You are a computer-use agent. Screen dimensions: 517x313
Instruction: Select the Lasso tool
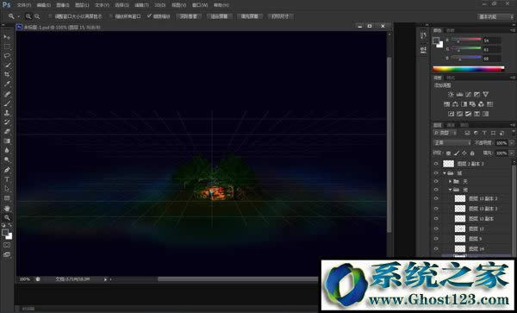(x=7, y=56)
